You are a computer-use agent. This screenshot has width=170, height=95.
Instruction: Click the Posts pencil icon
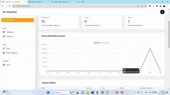pyautogui.click(x=4, y=49)
